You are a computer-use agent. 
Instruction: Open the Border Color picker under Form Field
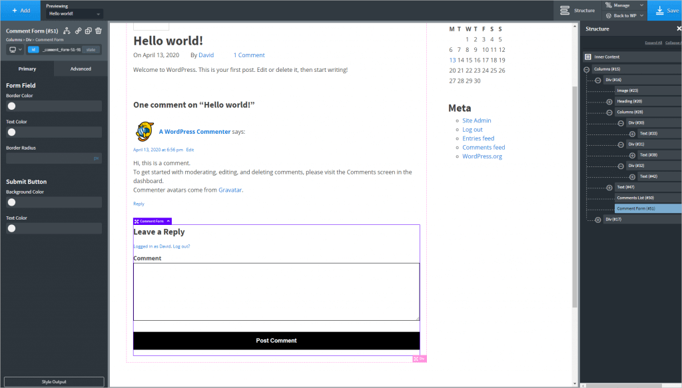pyautogui.click(x=12, y=106)
